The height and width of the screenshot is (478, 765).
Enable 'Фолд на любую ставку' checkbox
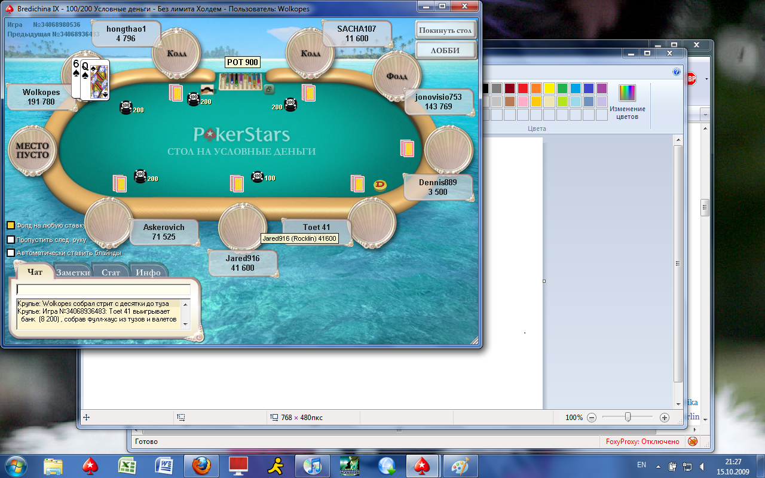coord(11,225)
